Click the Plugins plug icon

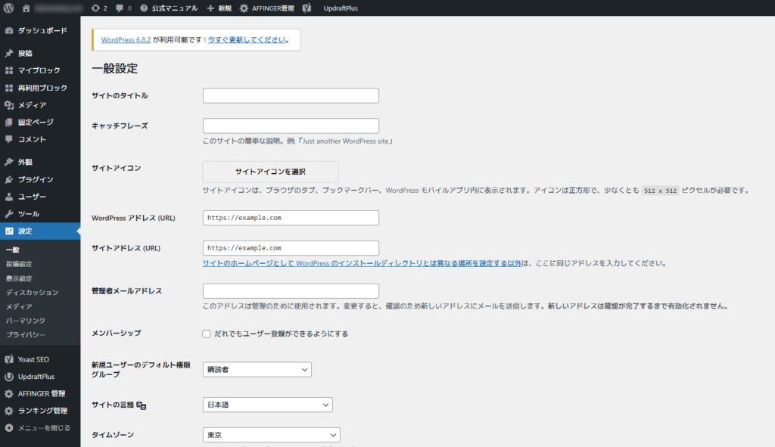pos(9,179)
